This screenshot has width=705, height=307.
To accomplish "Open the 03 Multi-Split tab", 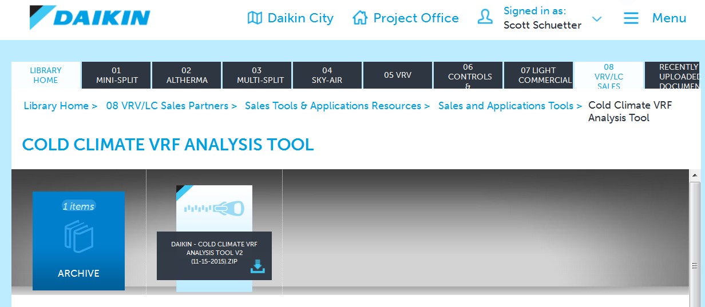I will (258, 75).
